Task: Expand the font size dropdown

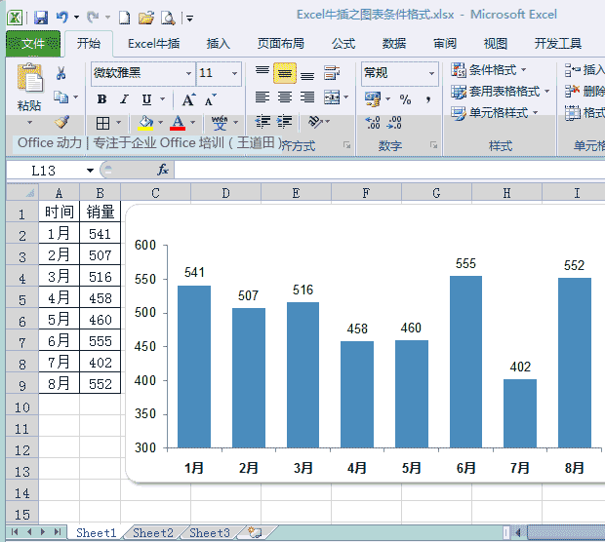Action: [234, 73]
